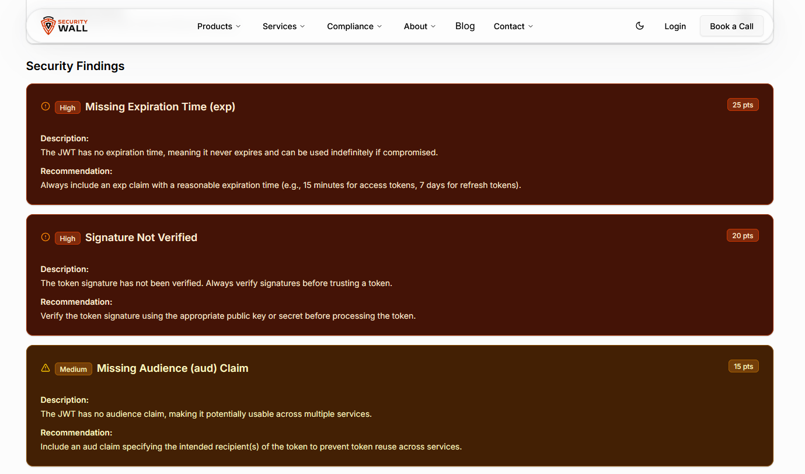Expand the Products dropdown menu
Screen dimensions: 805x474
[219, 26]
